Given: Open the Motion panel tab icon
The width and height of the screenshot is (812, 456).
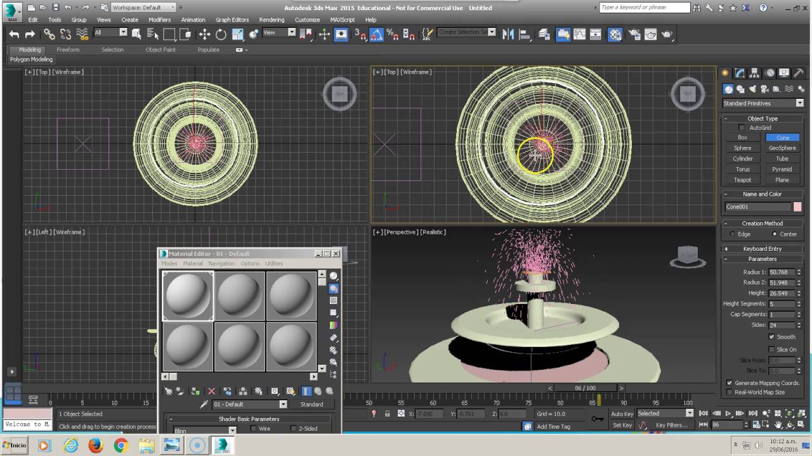Looking at the screenshot, I should point(769,73).
